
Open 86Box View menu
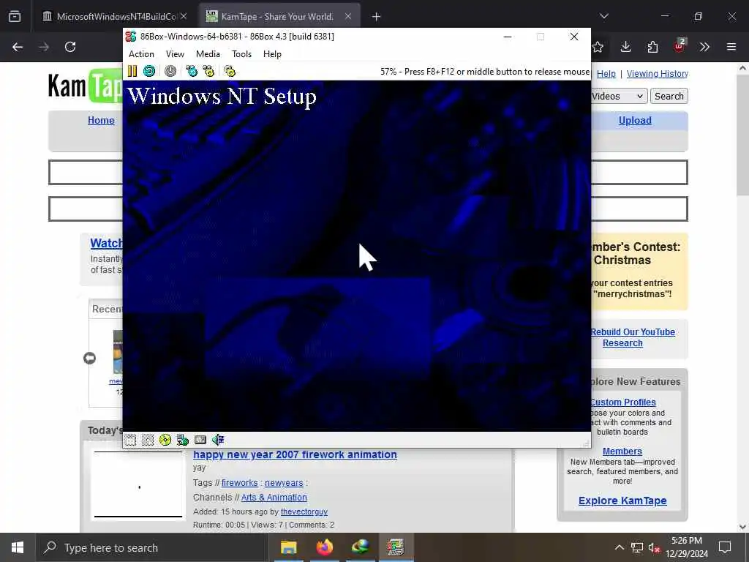click(x=175, y=54)
